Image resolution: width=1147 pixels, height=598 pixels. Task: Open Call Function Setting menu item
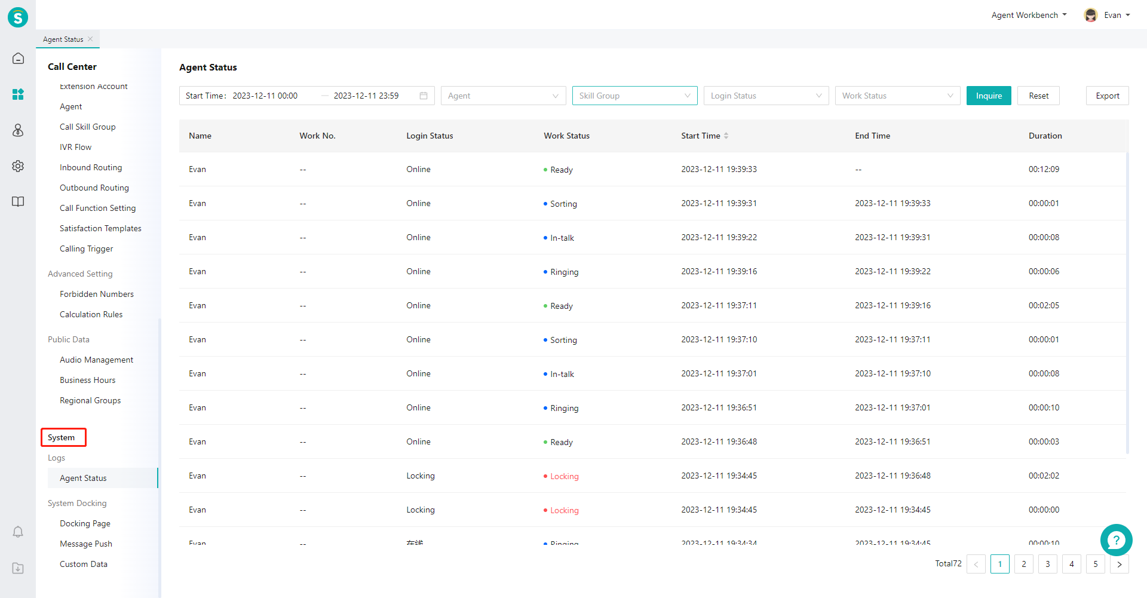pyautogui.click(x=97, y=208)
